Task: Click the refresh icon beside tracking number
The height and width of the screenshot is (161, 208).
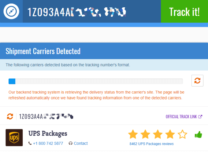Action: click(10, 116)
